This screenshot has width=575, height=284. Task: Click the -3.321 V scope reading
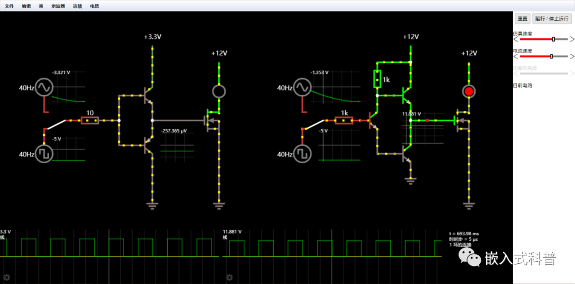pos(62,72)
